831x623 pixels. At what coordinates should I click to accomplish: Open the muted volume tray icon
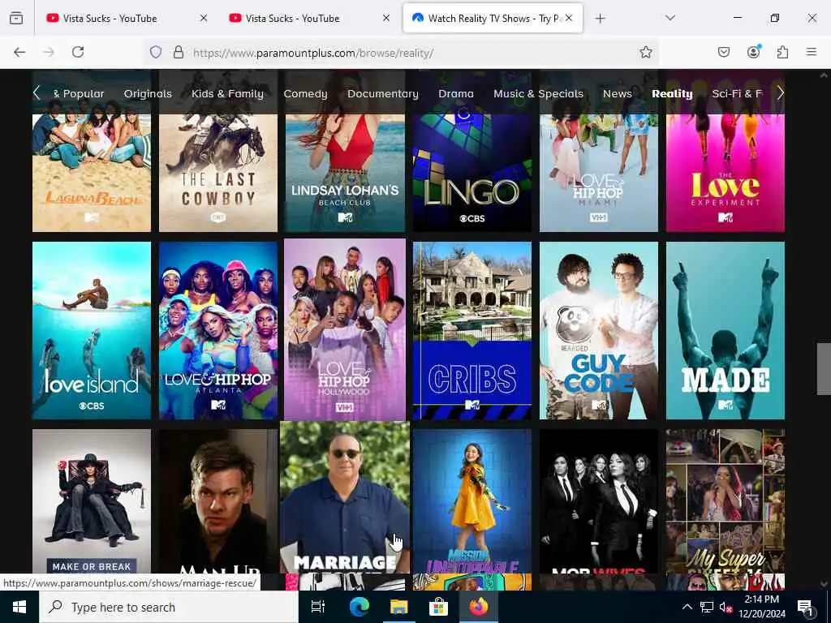[x=726, y=607]
